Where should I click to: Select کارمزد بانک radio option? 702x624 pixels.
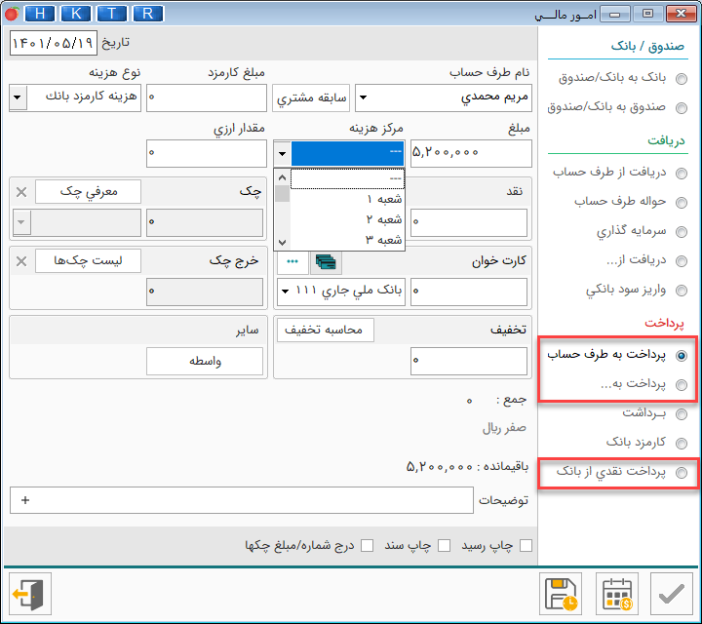[682, 444]
